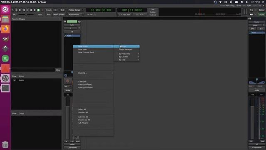Image resolution: width=266 pixels, height=150 pixels.
Task: Mute the Audio strip
Action: pyautogui.click(x=68, y=90)
